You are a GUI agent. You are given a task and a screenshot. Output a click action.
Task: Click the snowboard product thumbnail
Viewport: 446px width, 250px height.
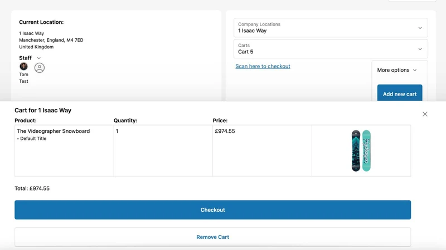[361, 151]
